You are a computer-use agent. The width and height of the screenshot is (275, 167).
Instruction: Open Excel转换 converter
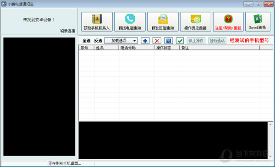(258, 22)
